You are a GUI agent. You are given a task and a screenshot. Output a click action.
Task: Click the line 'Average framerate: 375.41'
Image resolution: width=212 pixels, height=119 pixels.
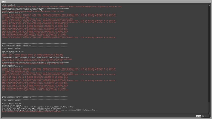point(13,51)
